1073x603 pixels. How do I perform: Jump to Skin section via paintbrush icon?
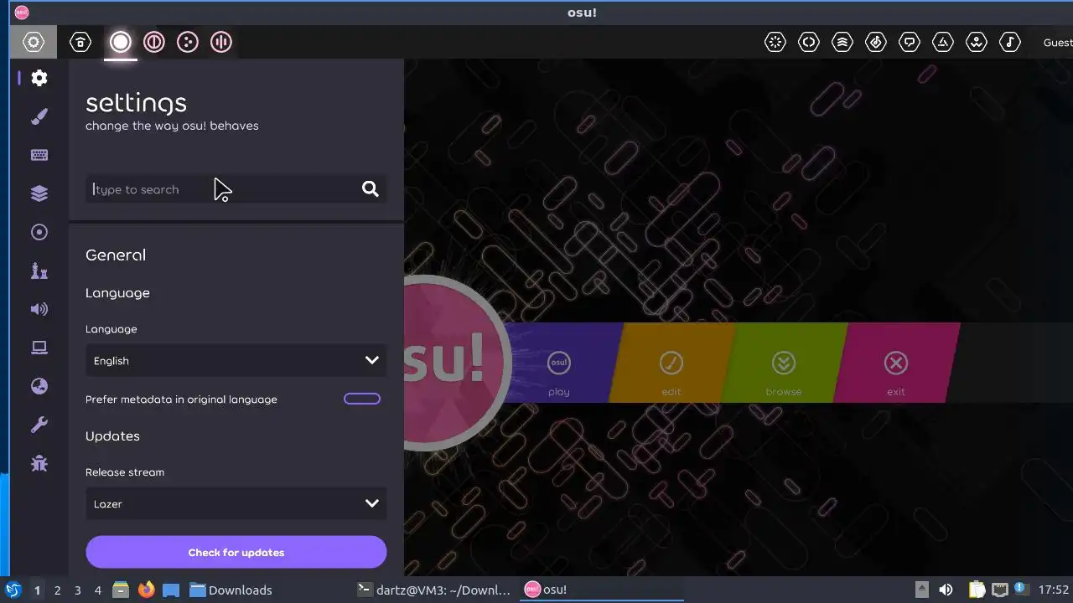click(x=39, y=116)
